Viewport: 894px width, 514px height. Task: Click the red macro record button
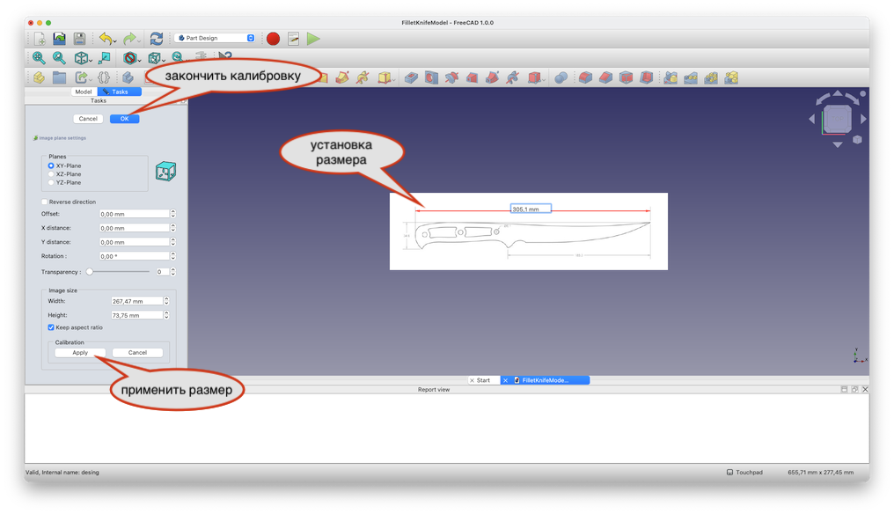(273, 39)
